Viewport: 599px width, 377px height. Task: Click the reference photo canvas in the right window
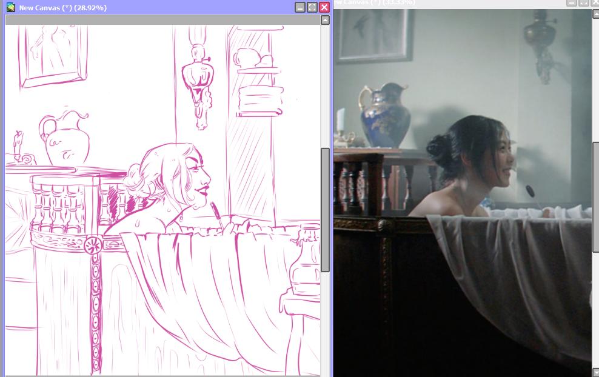tap(463, 193)
